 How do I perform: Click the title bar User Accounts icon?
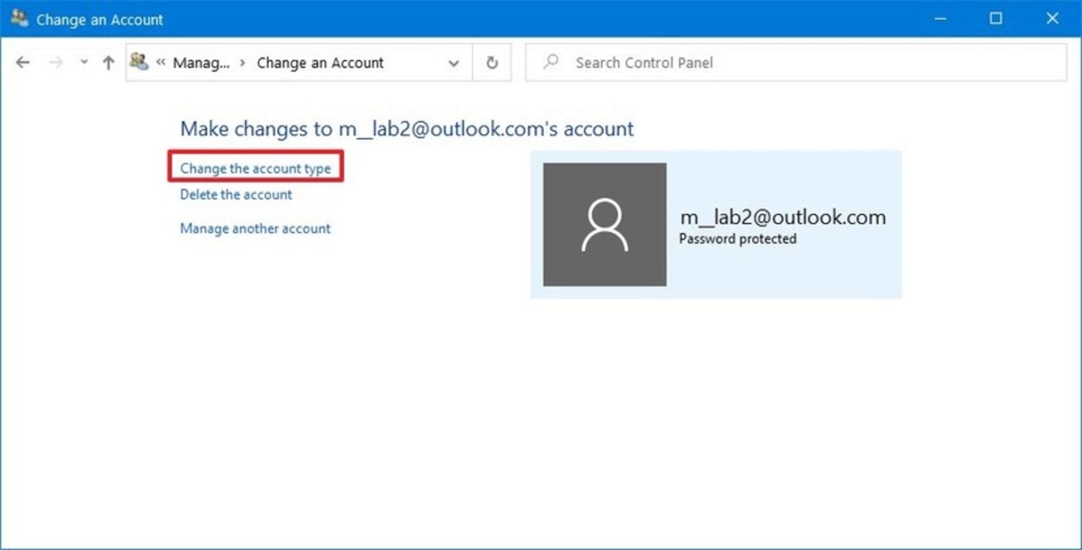pos(20,19)
